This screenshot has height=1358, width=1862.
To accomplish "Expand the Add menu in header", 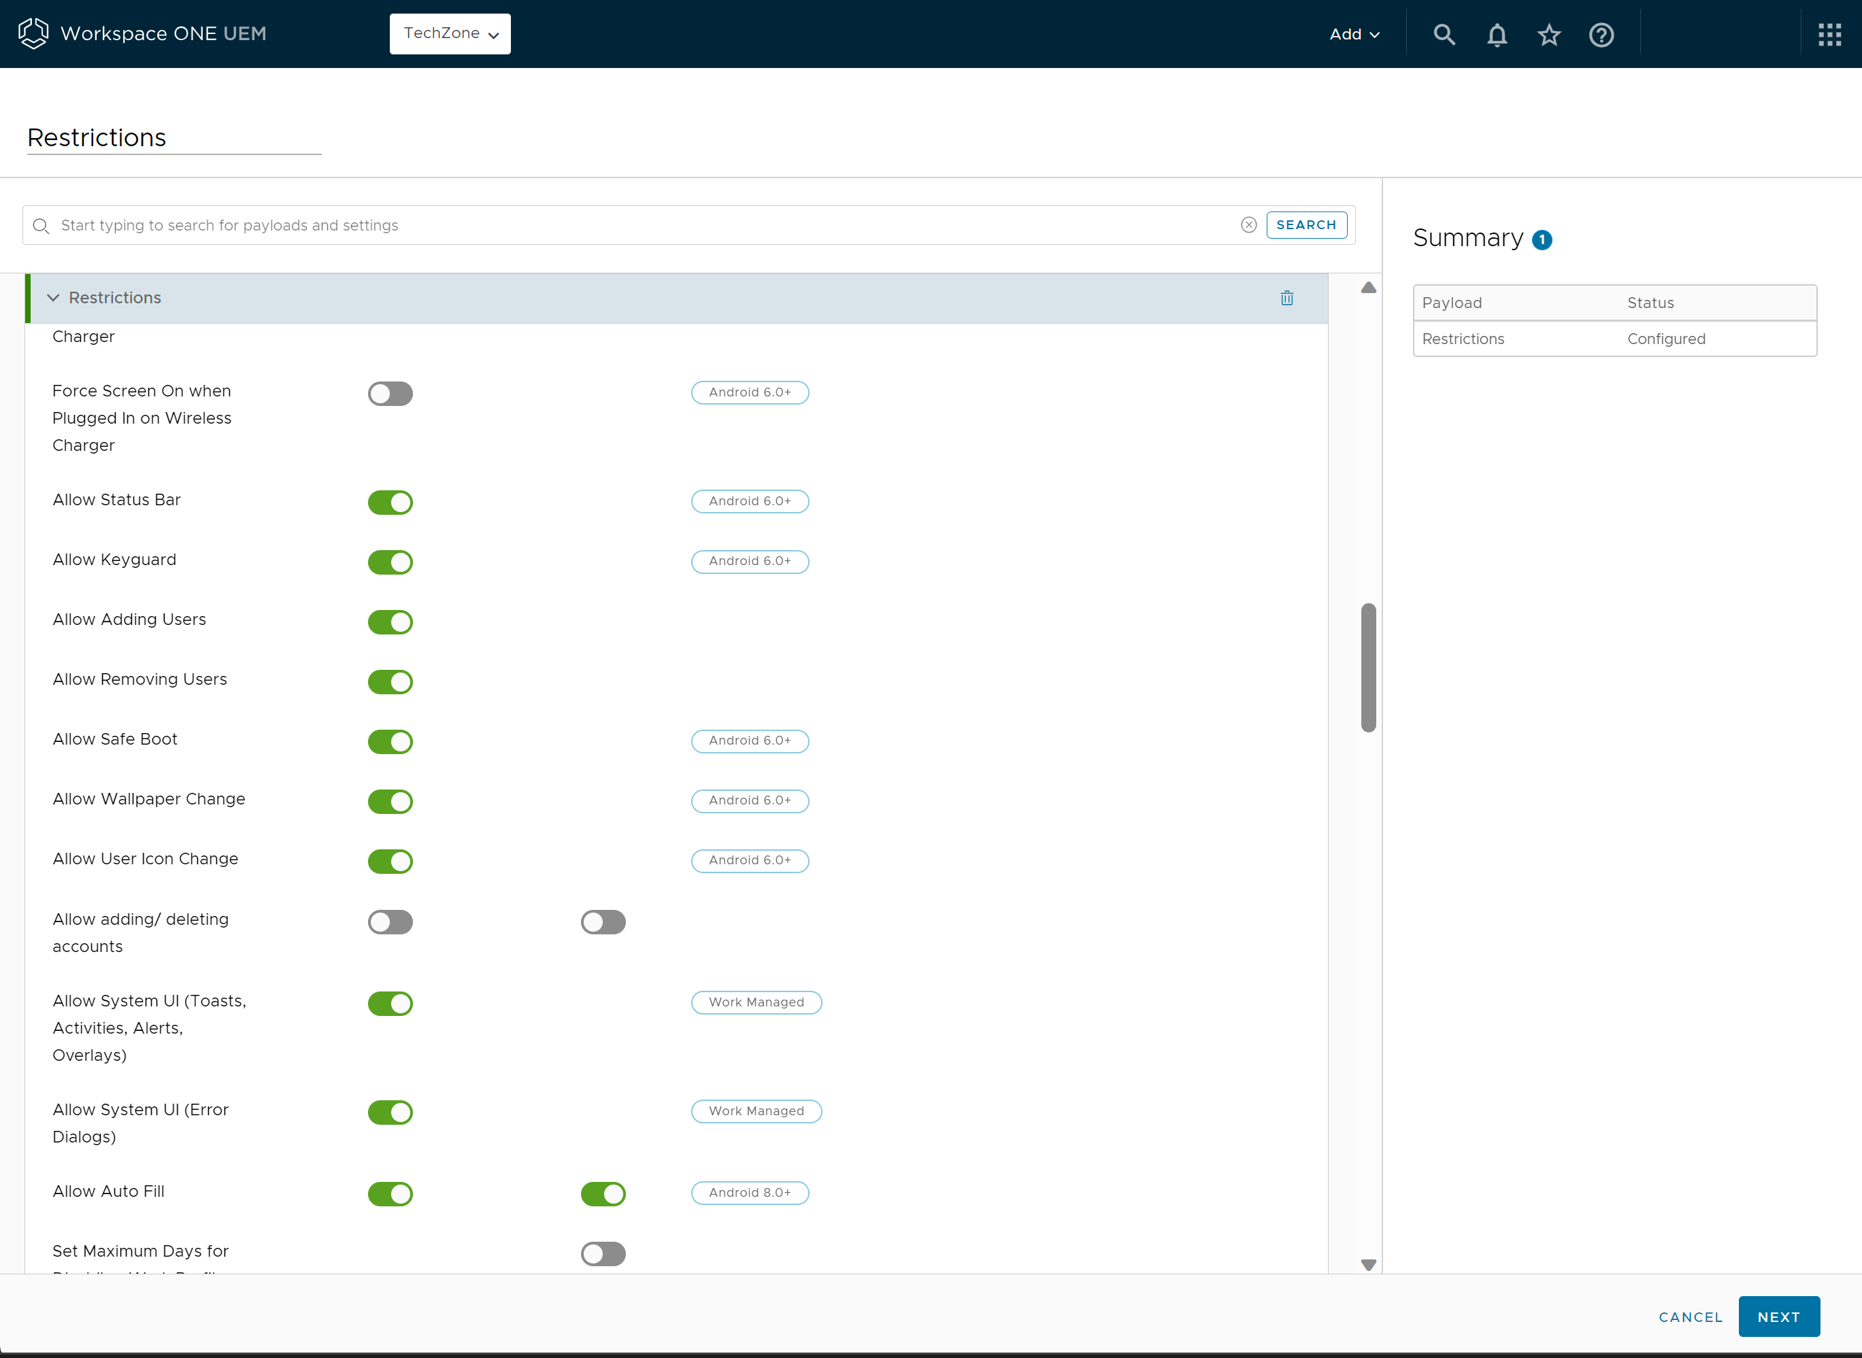I will [1354, 35].
